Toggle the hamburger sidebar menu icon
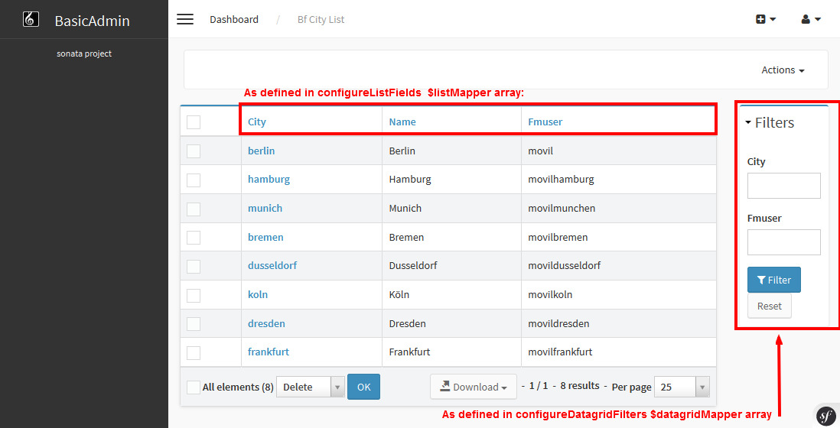The image size is (840, 428). click(x=185, y=19)
